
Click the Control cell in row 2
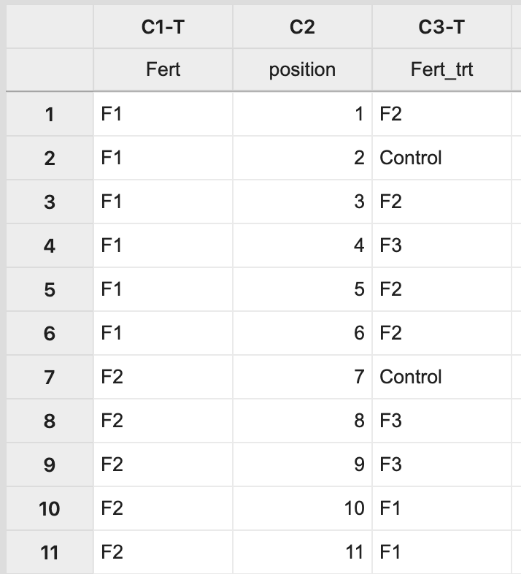point(441,158)
